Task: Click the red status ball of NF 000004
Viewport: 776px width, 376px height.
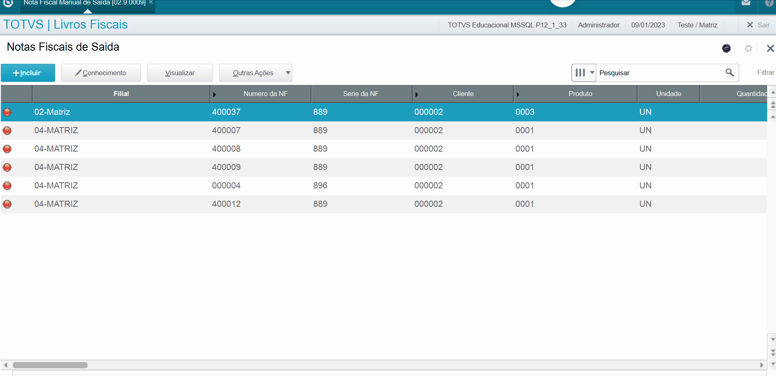Action: coord(7,186)
